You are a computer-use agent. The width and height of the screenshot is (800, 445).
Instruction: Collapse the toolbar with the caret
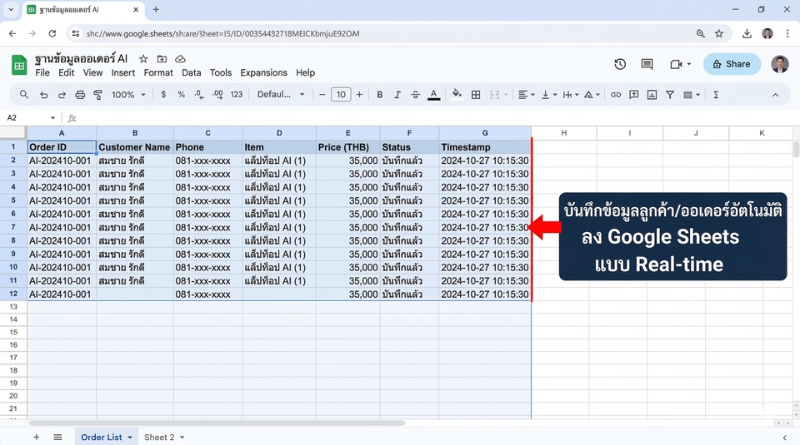click(x=776, y=95)
